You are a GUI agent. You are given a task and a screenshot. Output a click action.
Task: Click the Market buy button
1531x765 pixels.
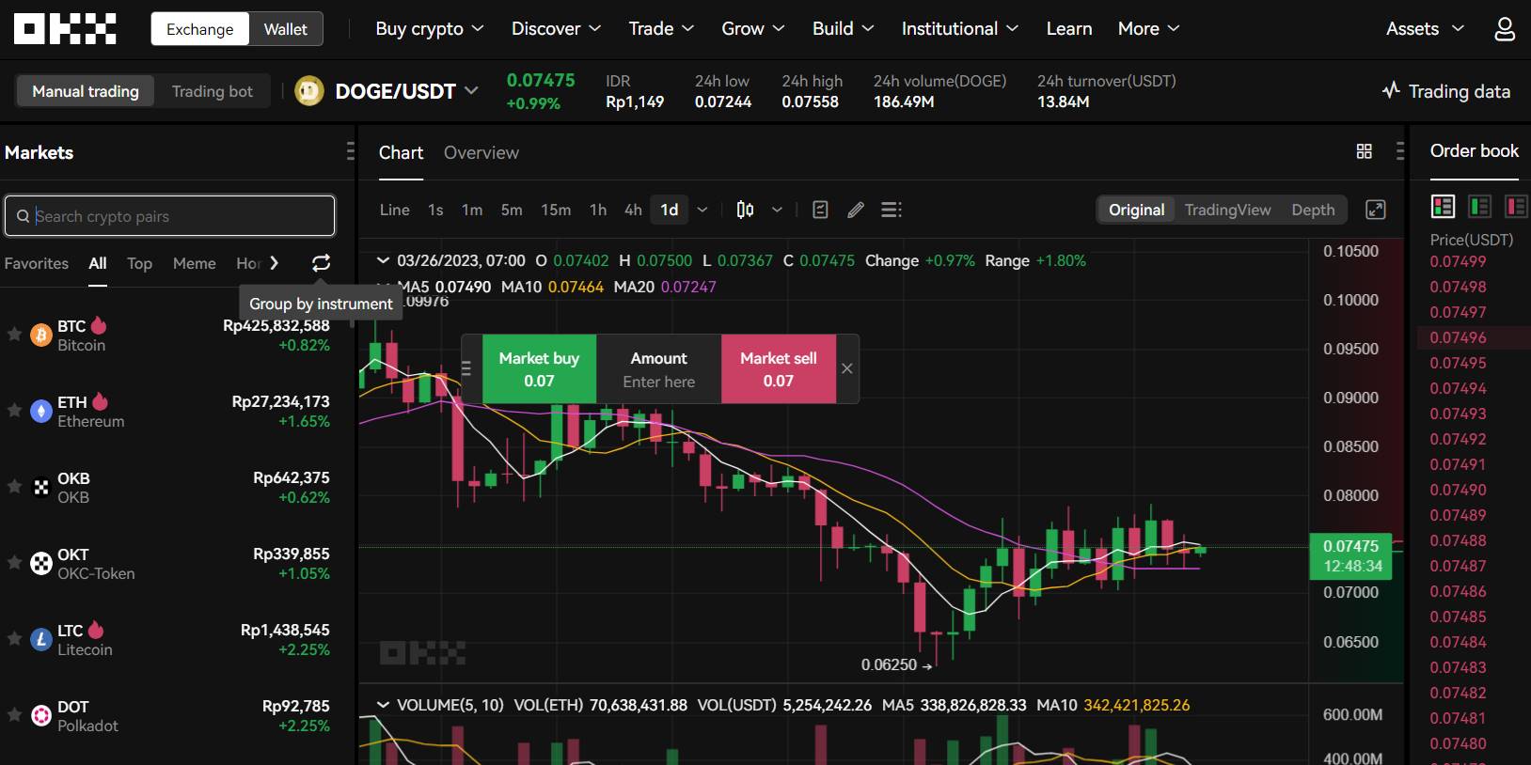click(x=539, y=369)
